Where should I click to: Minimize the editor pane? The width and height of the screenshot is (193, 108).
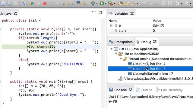[x=94, y=12]
